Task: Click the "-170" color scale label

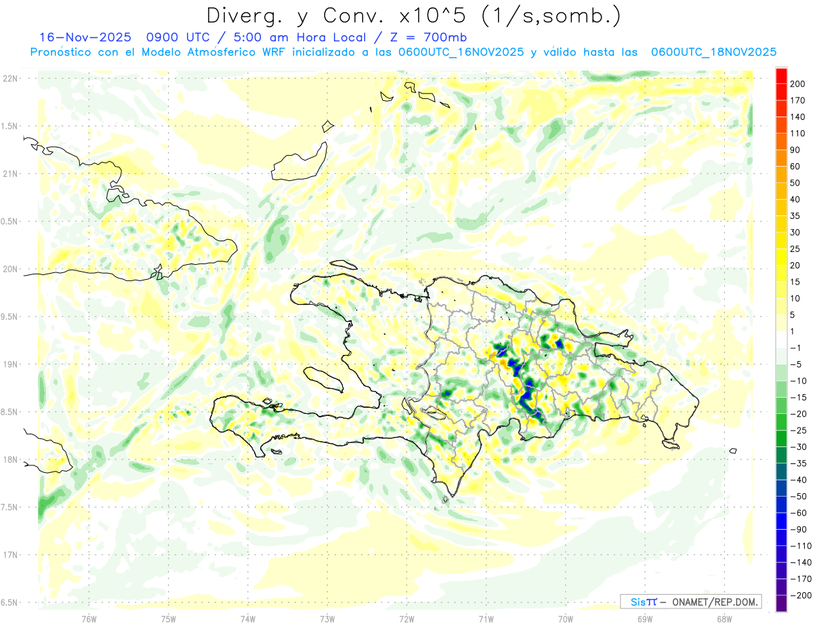Action: pos(800,579)
